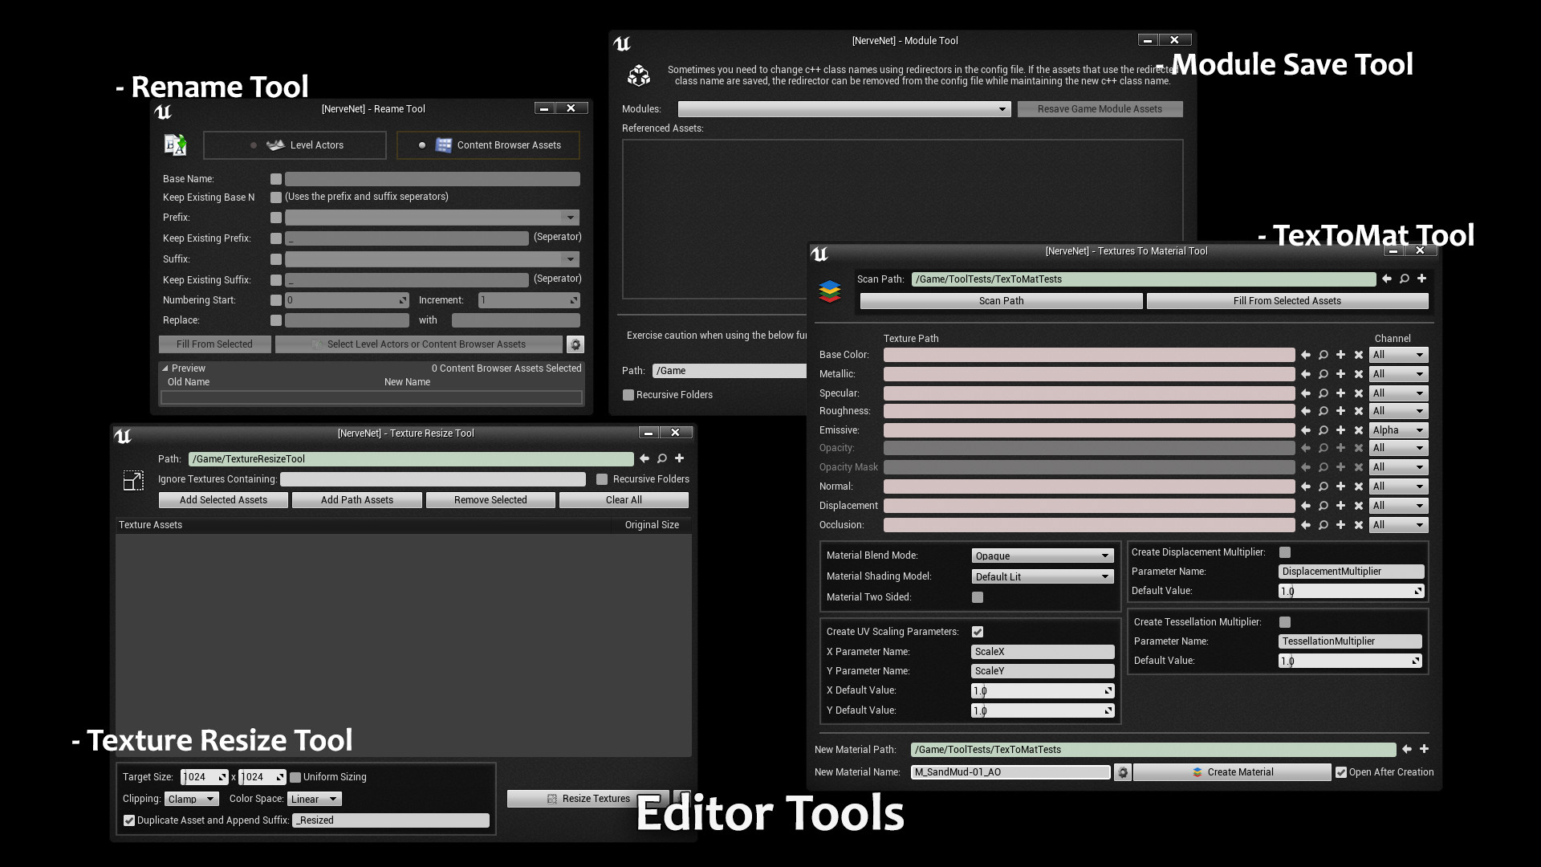Click the Add Selected Assets button
This screenshot has height=867, width=1541.
223,500
